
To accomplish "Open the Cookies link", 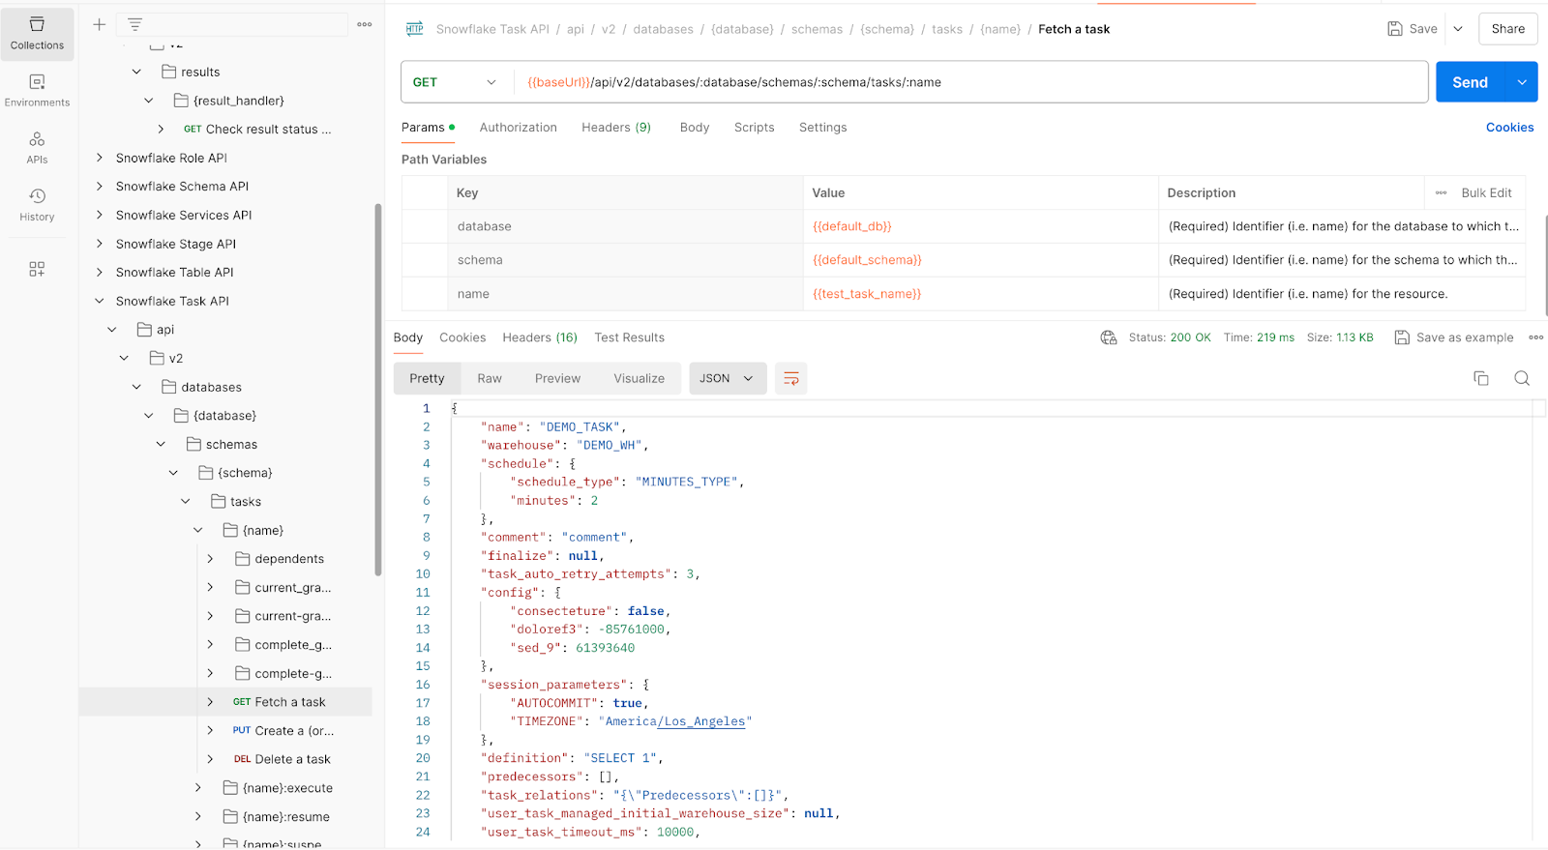I will pos(1509,128).
